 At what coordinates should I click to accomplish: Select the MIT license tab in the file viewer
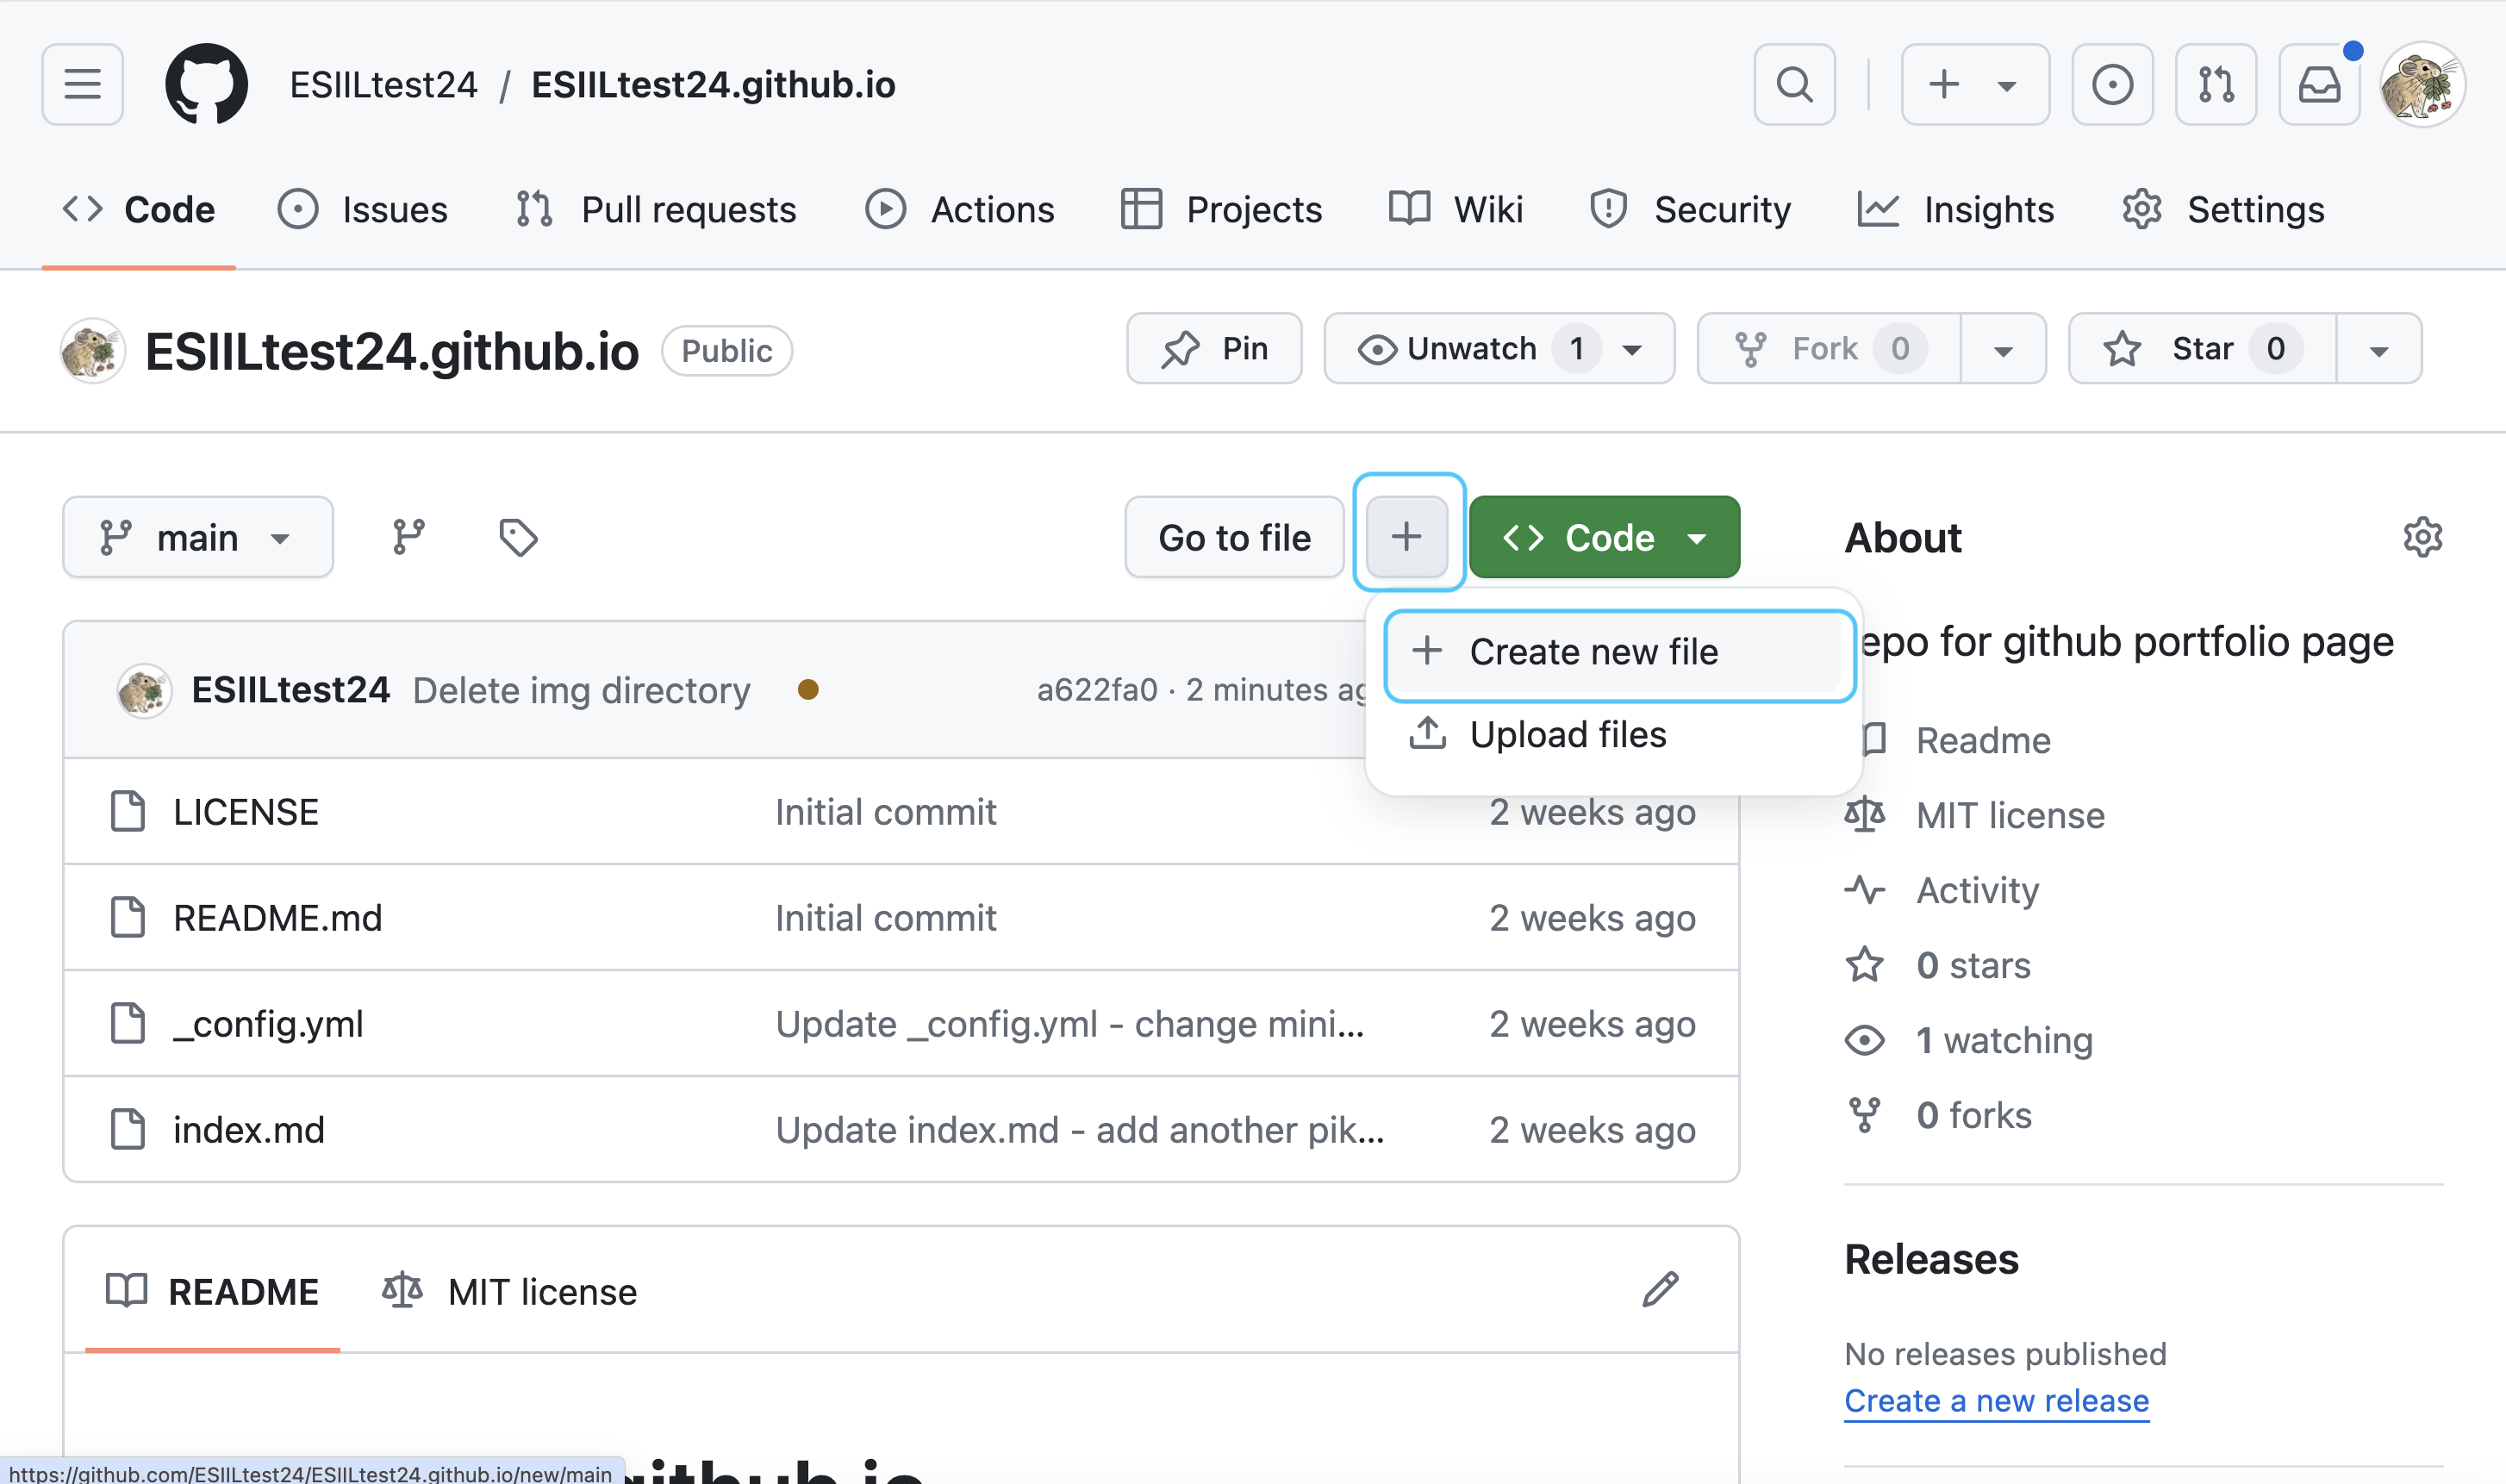[509, 1291]
